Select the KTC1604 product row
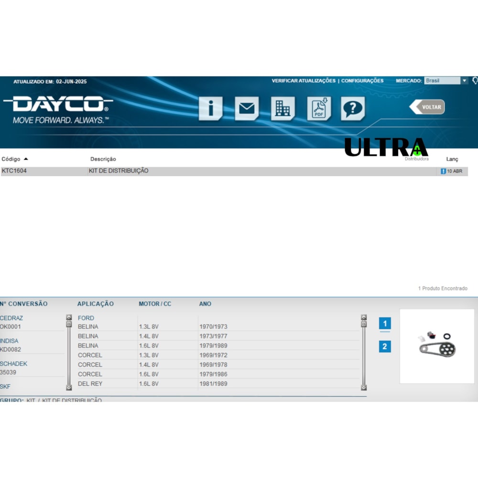 click(234, 171)
